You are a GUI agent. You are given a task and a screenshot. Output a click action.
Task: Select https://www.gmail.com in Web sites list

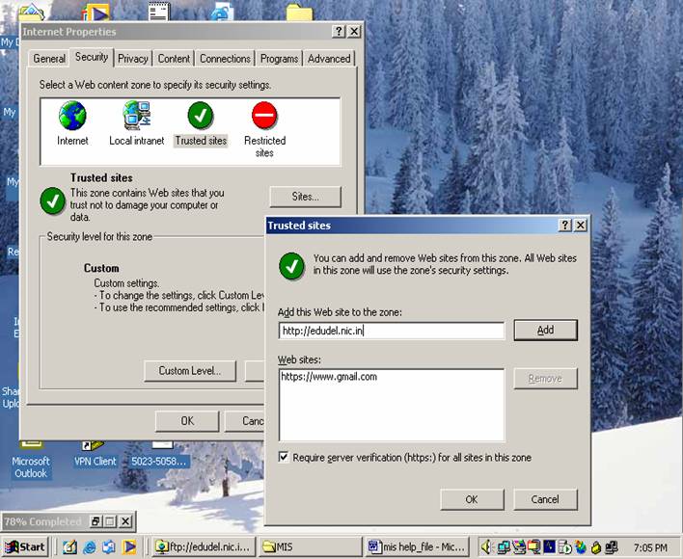click(x=329, y=377)
